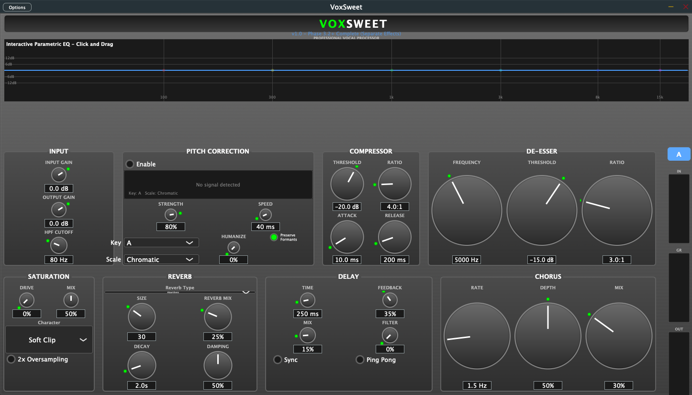Viewport: 692px width, 395px height.
Task: Enable Pitch Correction toggle
Action: click(130, 164)
